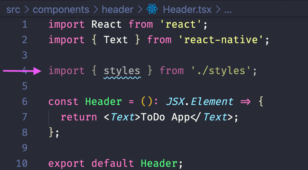This screenshot has width=308, height=170.
Task: Click line number 10 in the gutter
Action: click(x=21, y=163)
